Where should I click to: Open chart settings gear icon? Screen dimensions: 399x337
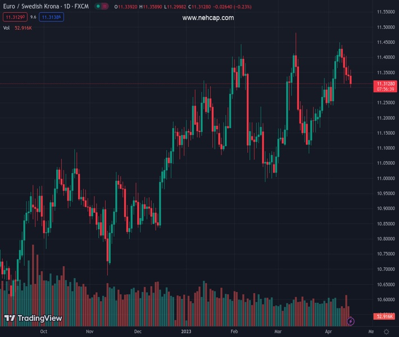point(386,332)
